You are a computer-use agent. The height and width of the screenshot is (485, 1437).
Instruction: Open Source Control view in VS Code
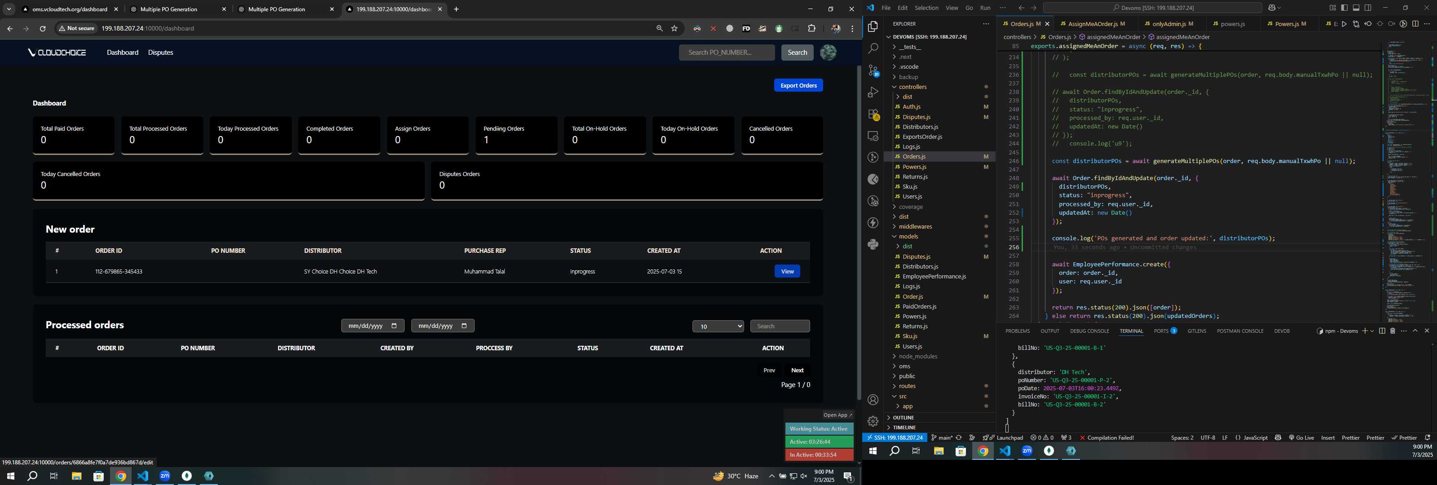873,71
